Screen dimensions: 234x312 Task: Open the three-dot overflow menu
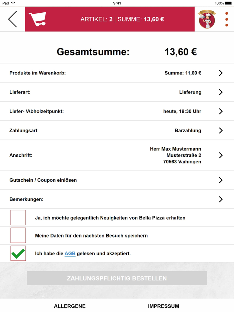pyautogui.click(x=227, y=19)
